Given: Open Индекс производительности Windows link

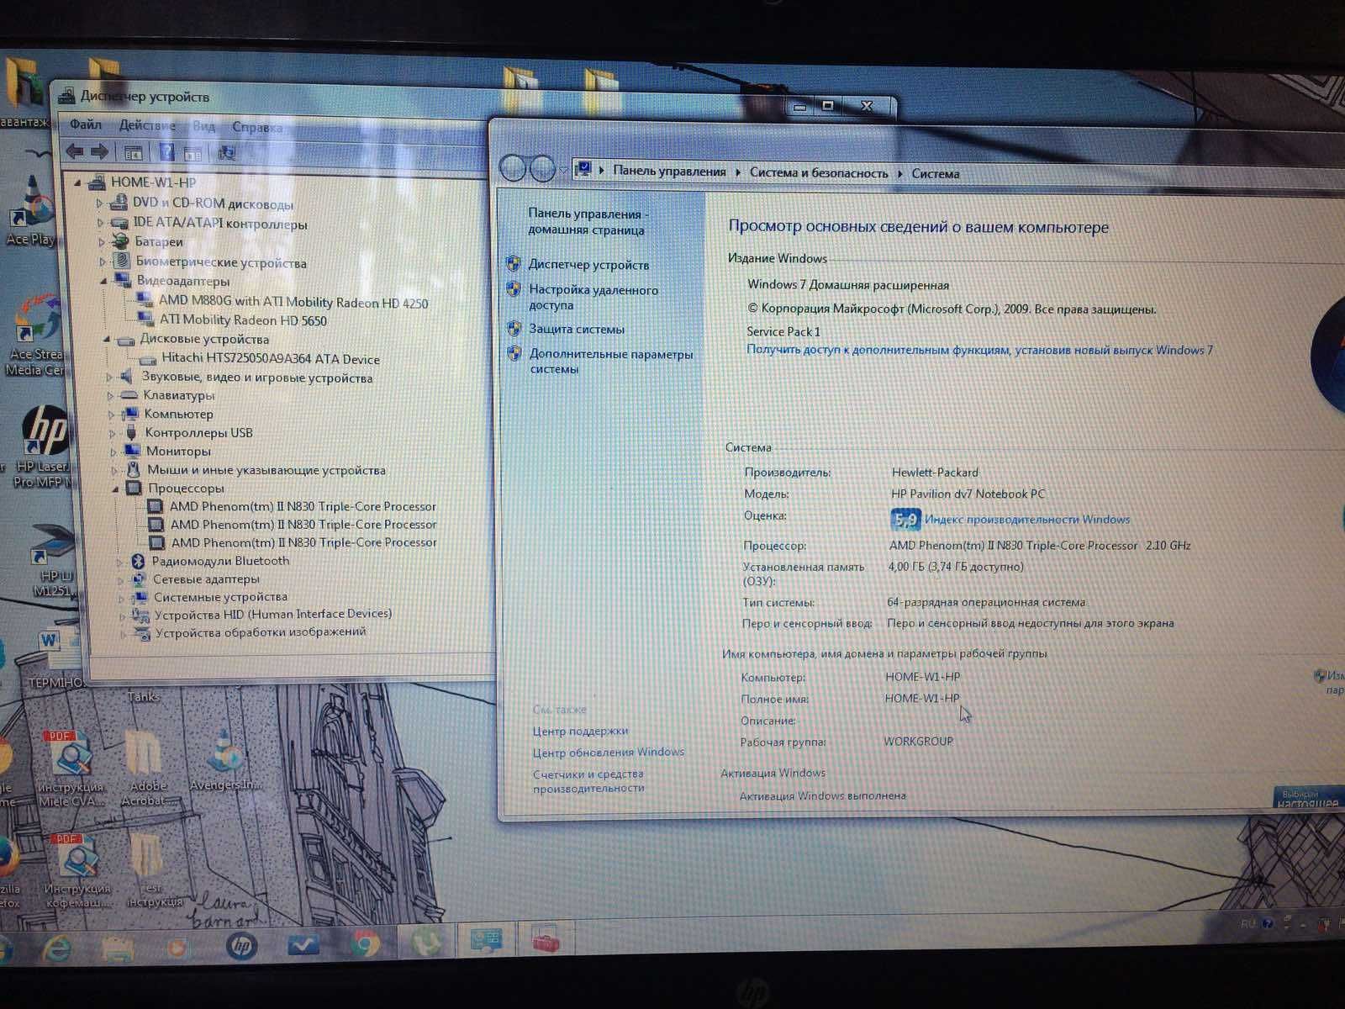Looking at the screenshot, I should (1027, 520).
